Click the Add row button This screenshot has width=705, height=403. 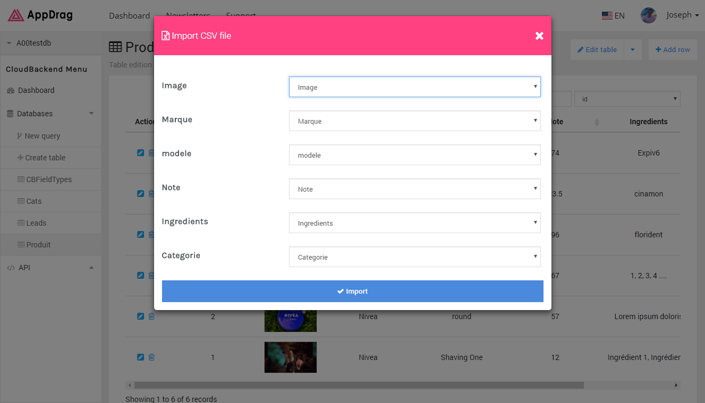[x=673, y=49]
